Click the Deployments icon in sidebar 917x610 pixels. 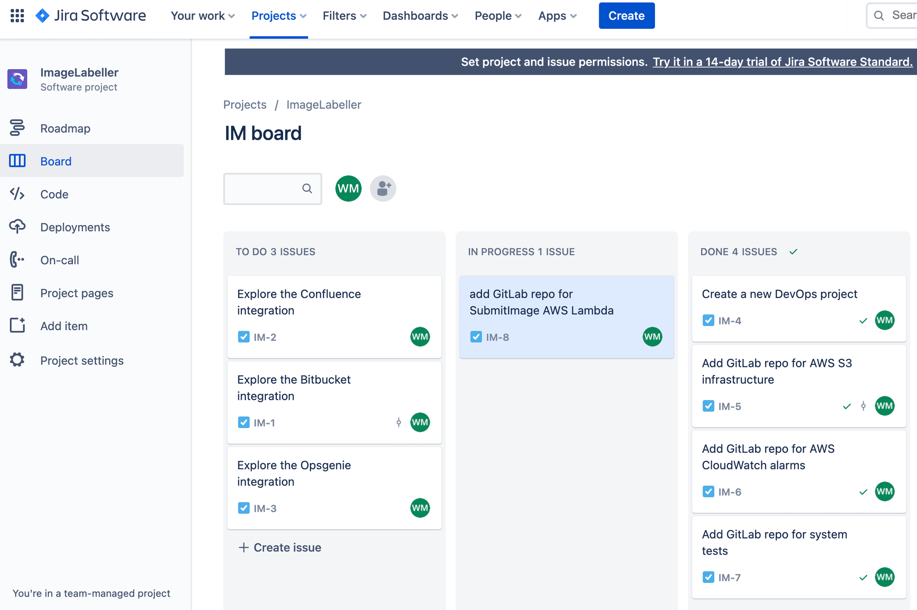tap(16, 226)
